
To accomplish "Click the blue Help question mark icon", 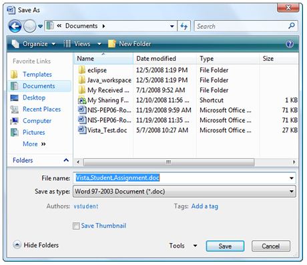I will (290, 44).
